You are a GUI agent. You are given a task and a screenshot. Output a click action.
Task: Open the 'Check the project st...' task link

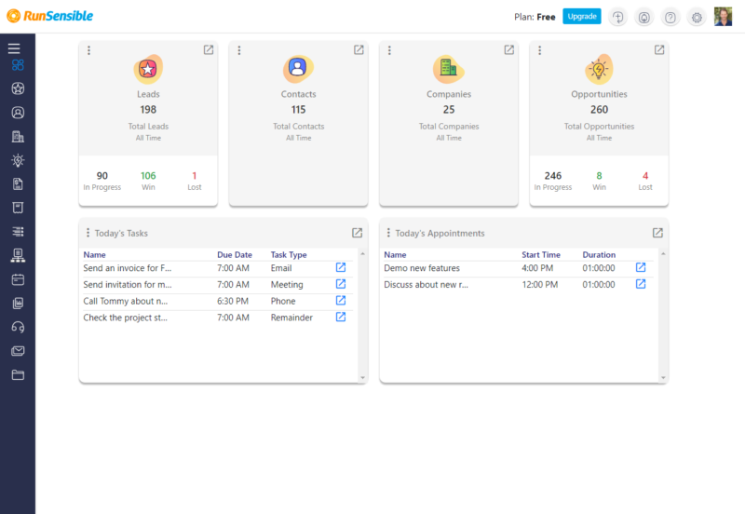point(341,317)
